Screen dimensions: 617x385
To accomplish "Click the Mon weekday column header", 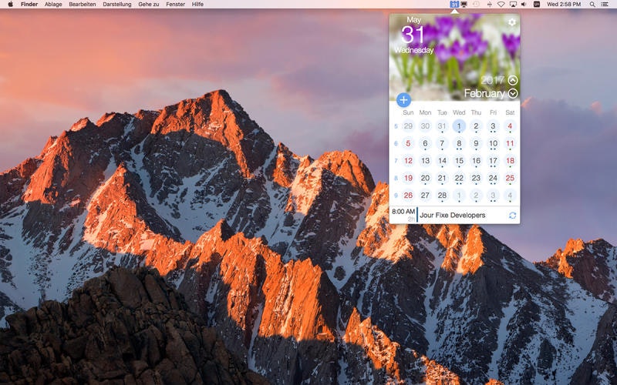I will (x=425, y=112).
